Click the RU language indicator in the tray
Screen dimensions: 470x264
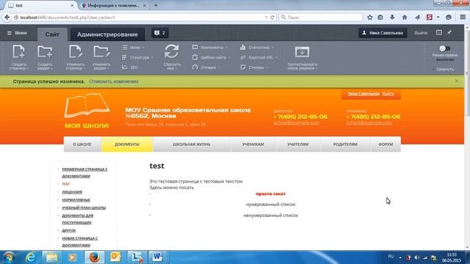391,257
